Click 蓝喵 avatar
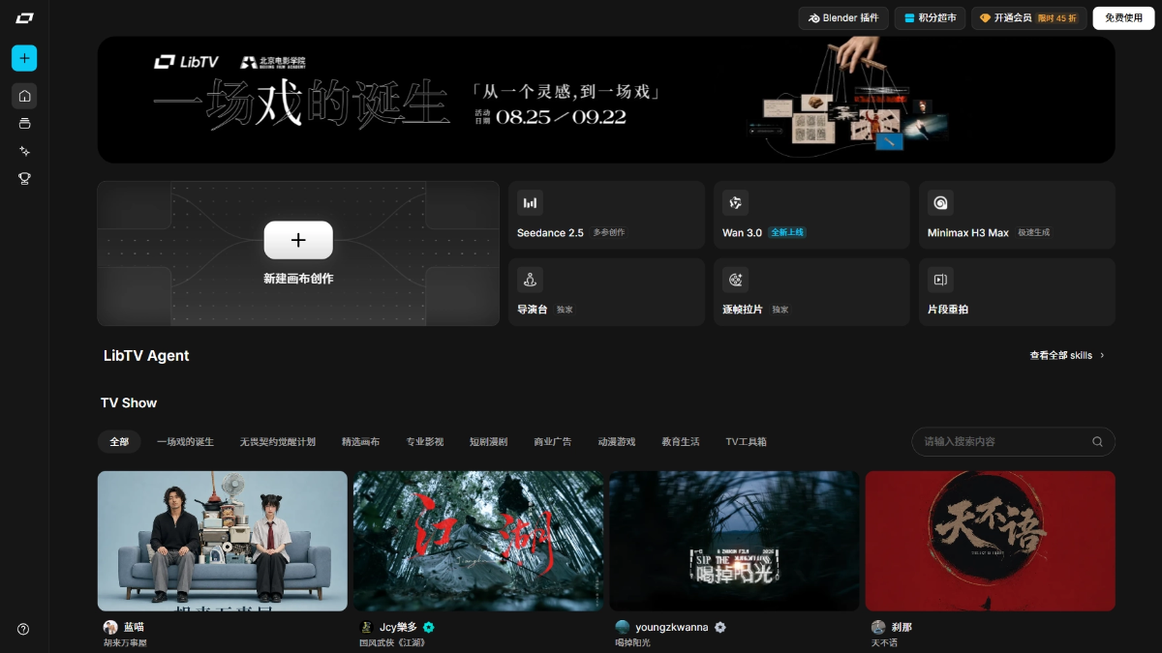 coord(110,627)
